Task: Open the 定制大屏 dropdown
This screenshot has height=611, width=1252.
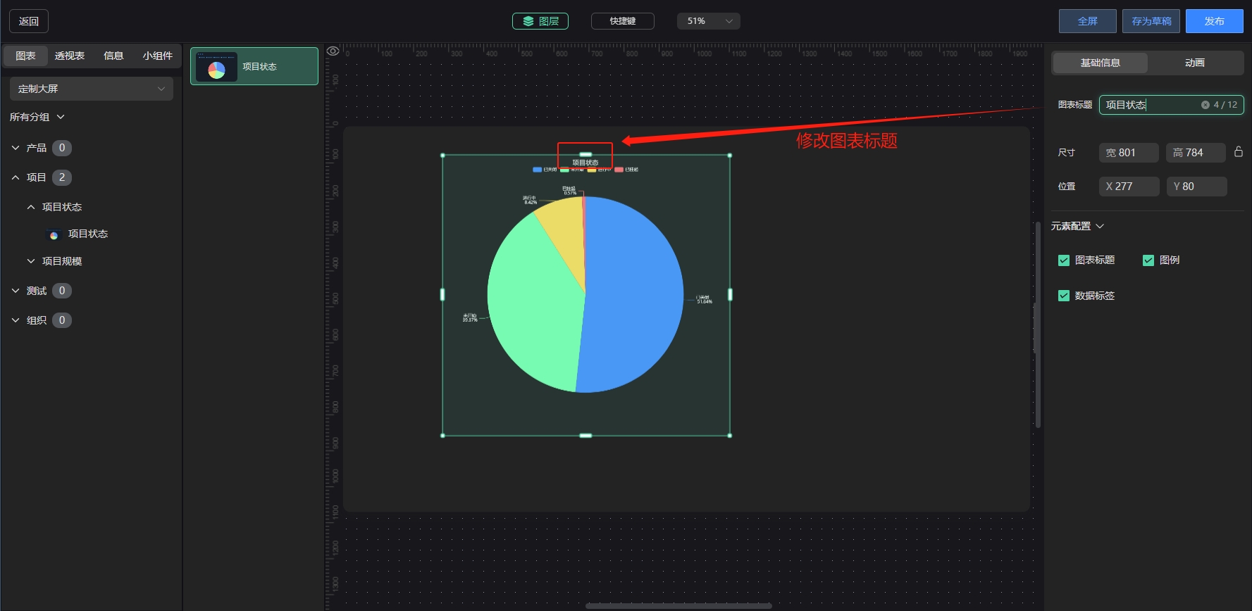Action: (x=92, y=89)
